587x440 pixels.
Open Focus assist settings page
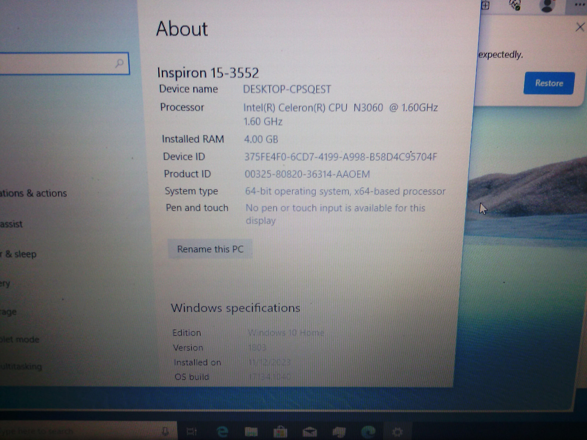[x=11, y=224]
